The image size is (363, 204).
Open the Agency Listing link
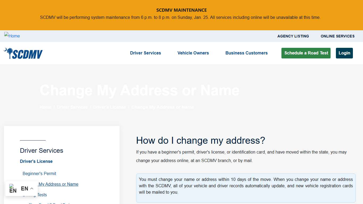coord(293,36)
